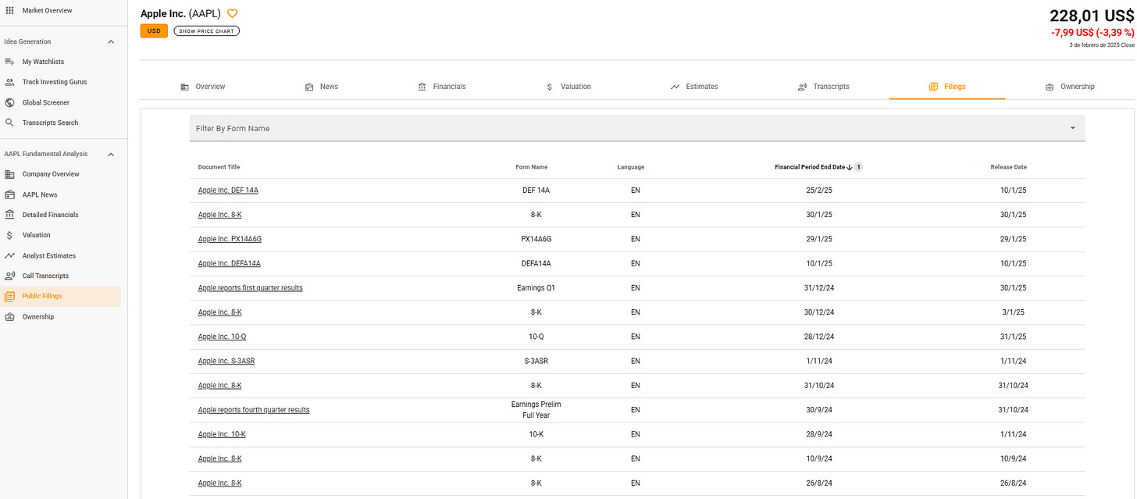Click the Market Overview grid icon
Image resolution: width=1137 pixels, height=499 pixels.
(x=9, y=10)
